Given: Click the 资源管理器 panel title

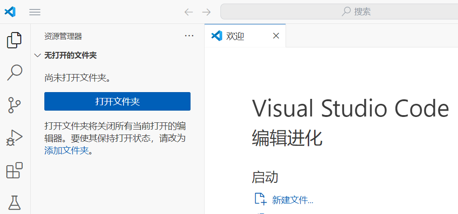Looking at the screenshot, I should [x=63, y=37].
